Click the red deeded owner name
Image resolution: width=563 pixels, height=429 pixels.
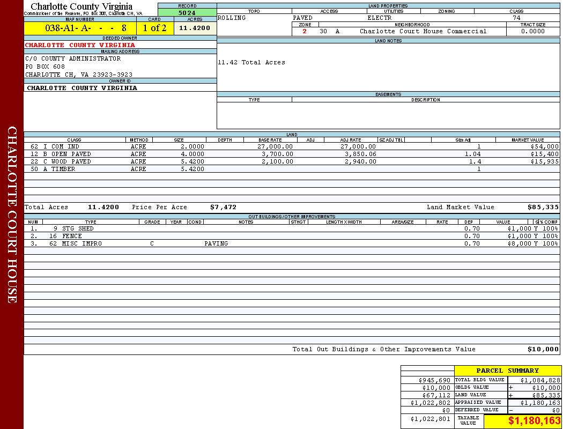80,45
